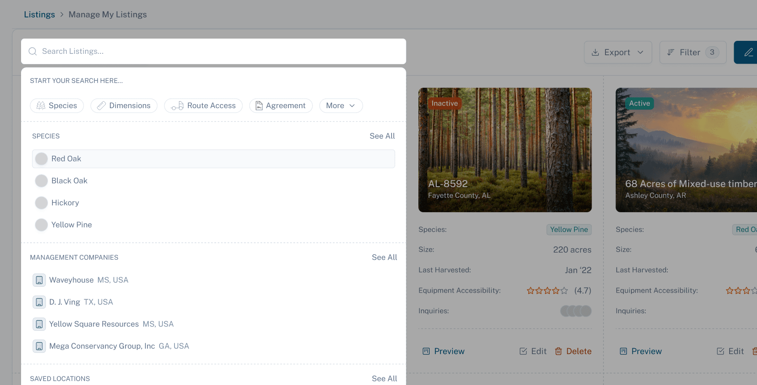Choose the Route Access search chip
This screenshot has width=757, height=385.
click(203, 106)
